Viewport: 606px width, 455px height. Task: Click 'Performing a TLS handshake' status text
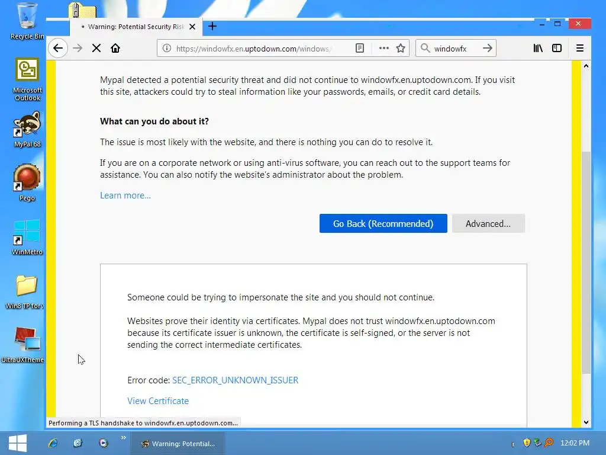[x=143, y=423]
